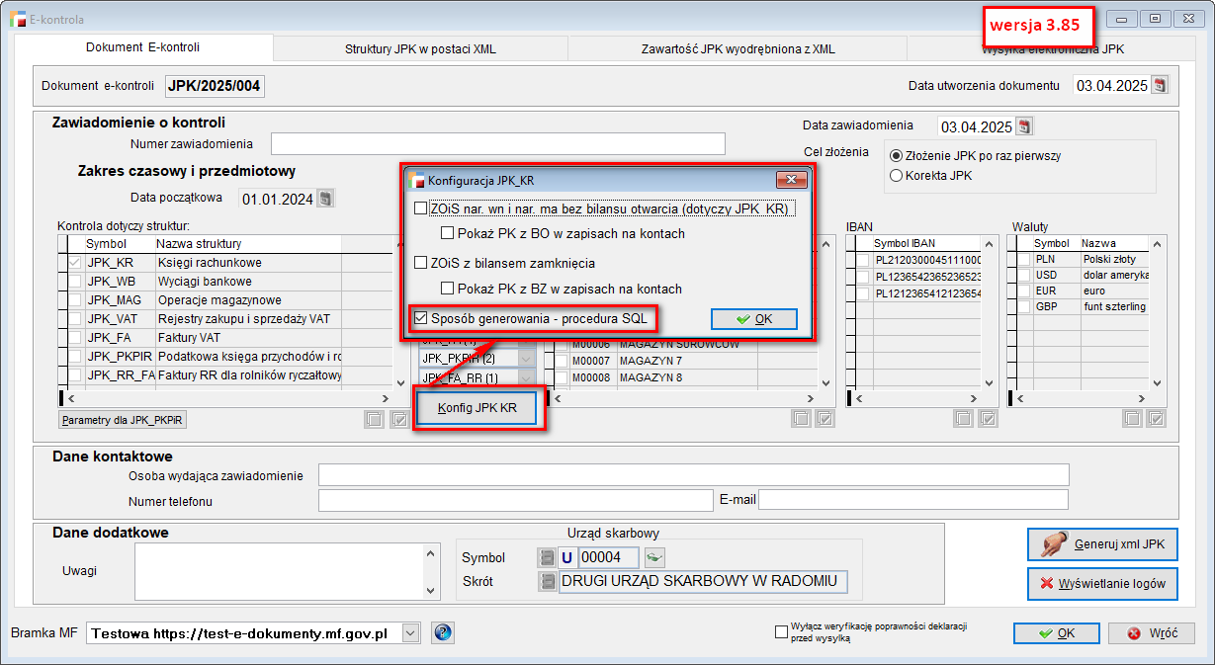1215x665 pixels.
Task: Expand the Bramka MF dropdown
Action: coord(411,633)
